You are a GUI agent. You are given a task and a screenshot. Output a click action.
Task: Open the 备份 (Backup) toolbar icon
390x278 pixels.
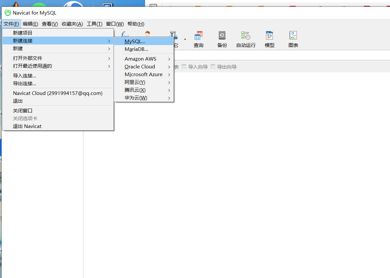[222, 40]
